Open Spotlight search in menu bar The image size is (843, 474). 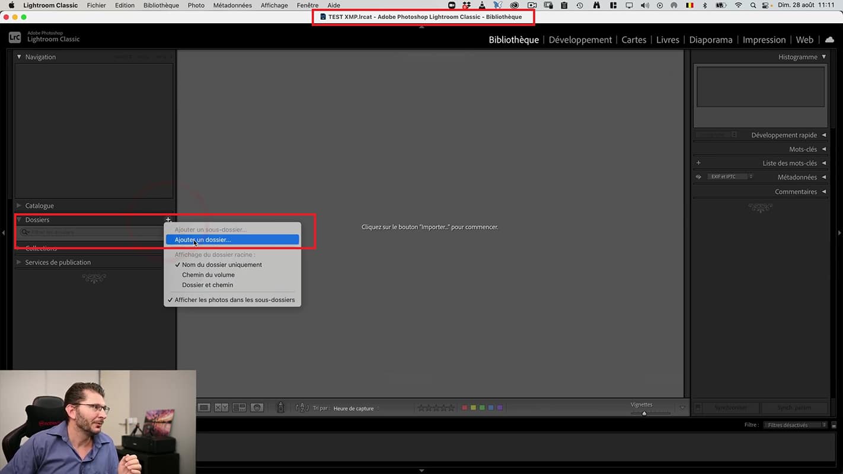pos(753,5)
